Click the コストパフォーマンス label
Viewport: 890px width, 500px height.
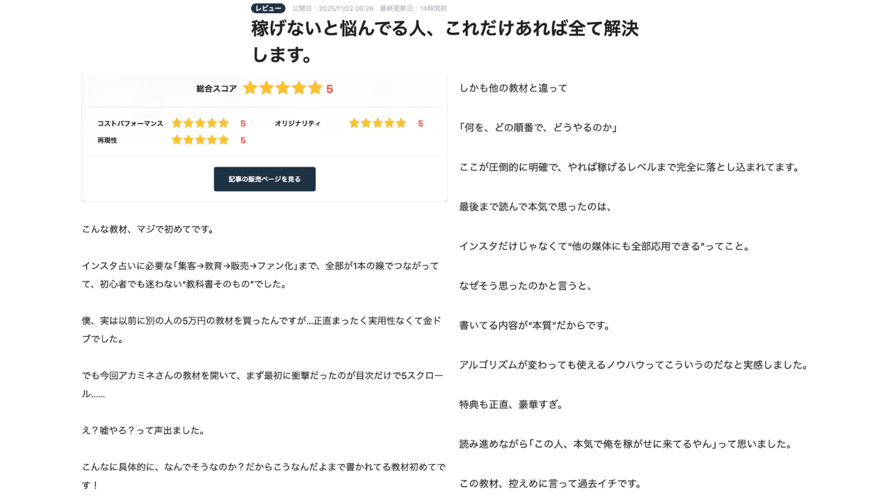130,124
